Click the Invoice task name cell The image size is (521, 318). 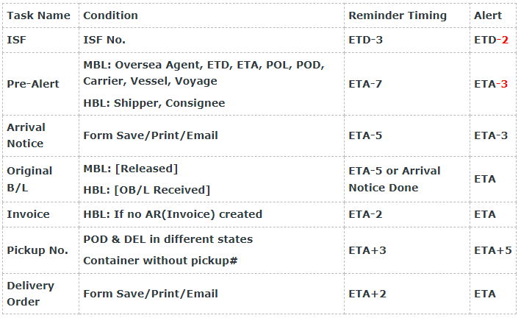coord(28,214)
